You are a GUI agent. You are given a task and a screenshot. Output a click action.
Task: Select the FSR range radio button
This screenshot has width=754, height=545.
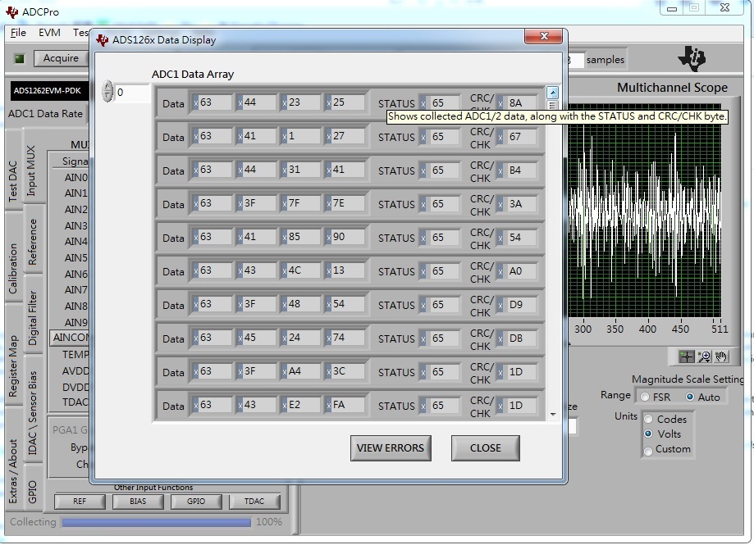point(645,397)
